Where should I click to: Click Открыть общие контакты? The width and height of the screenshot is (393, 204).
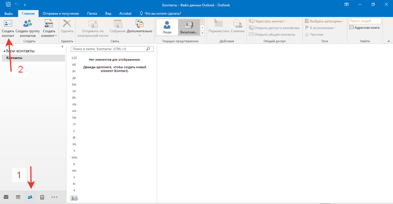click(272, 34)
